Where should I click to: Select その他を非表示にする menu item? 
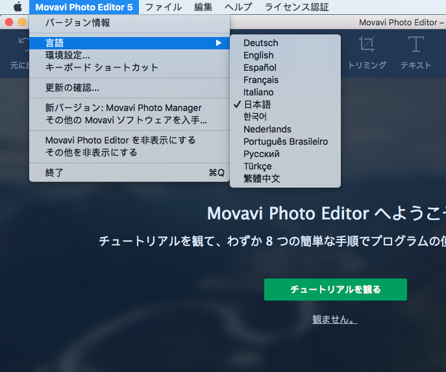pyautogui.click(x=129, y=153)
